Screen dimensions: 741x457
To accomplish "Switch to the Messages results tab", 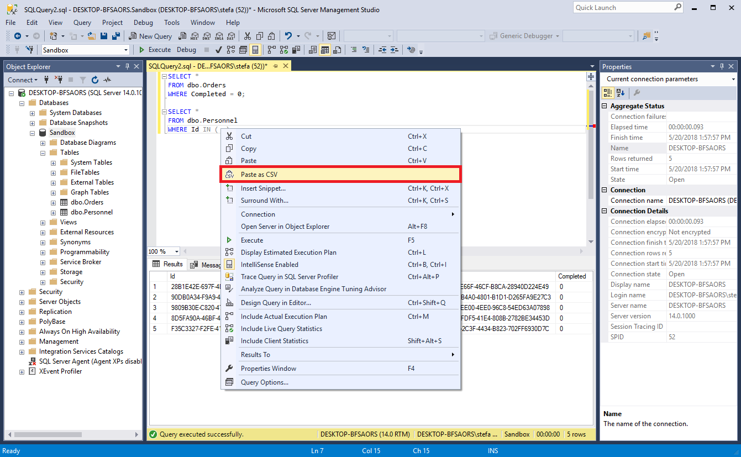I will [x=205, y=265].
